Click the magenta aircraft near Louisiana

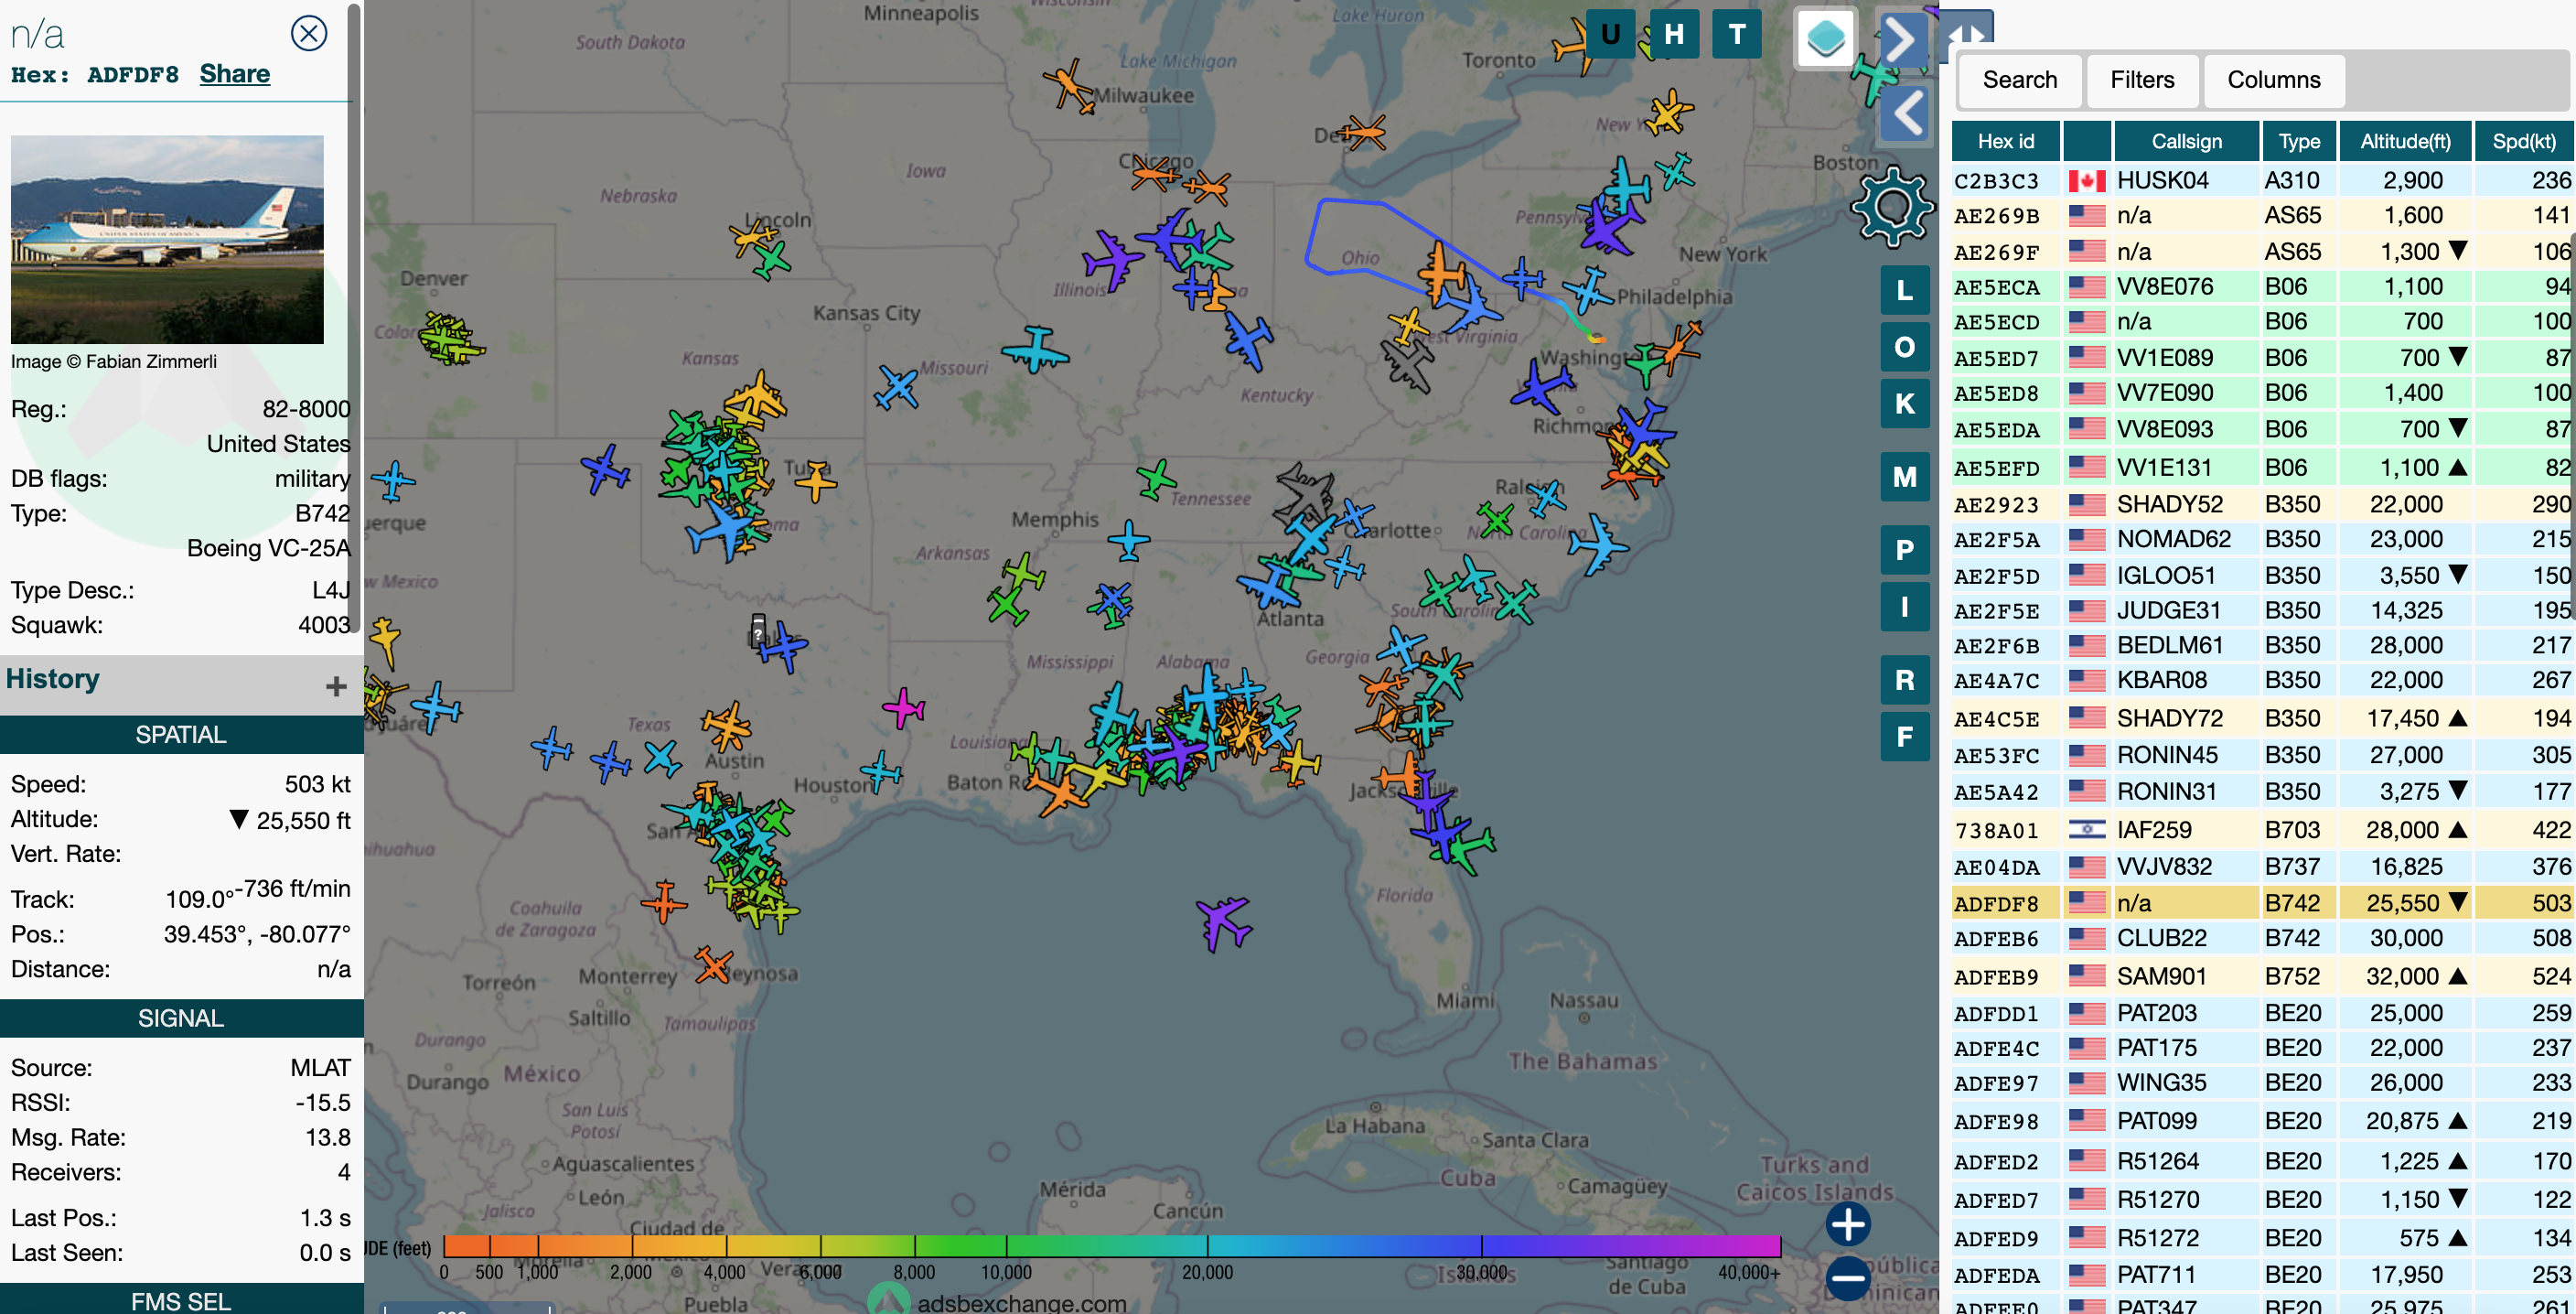pyautogui.click(x=903, y=708)
